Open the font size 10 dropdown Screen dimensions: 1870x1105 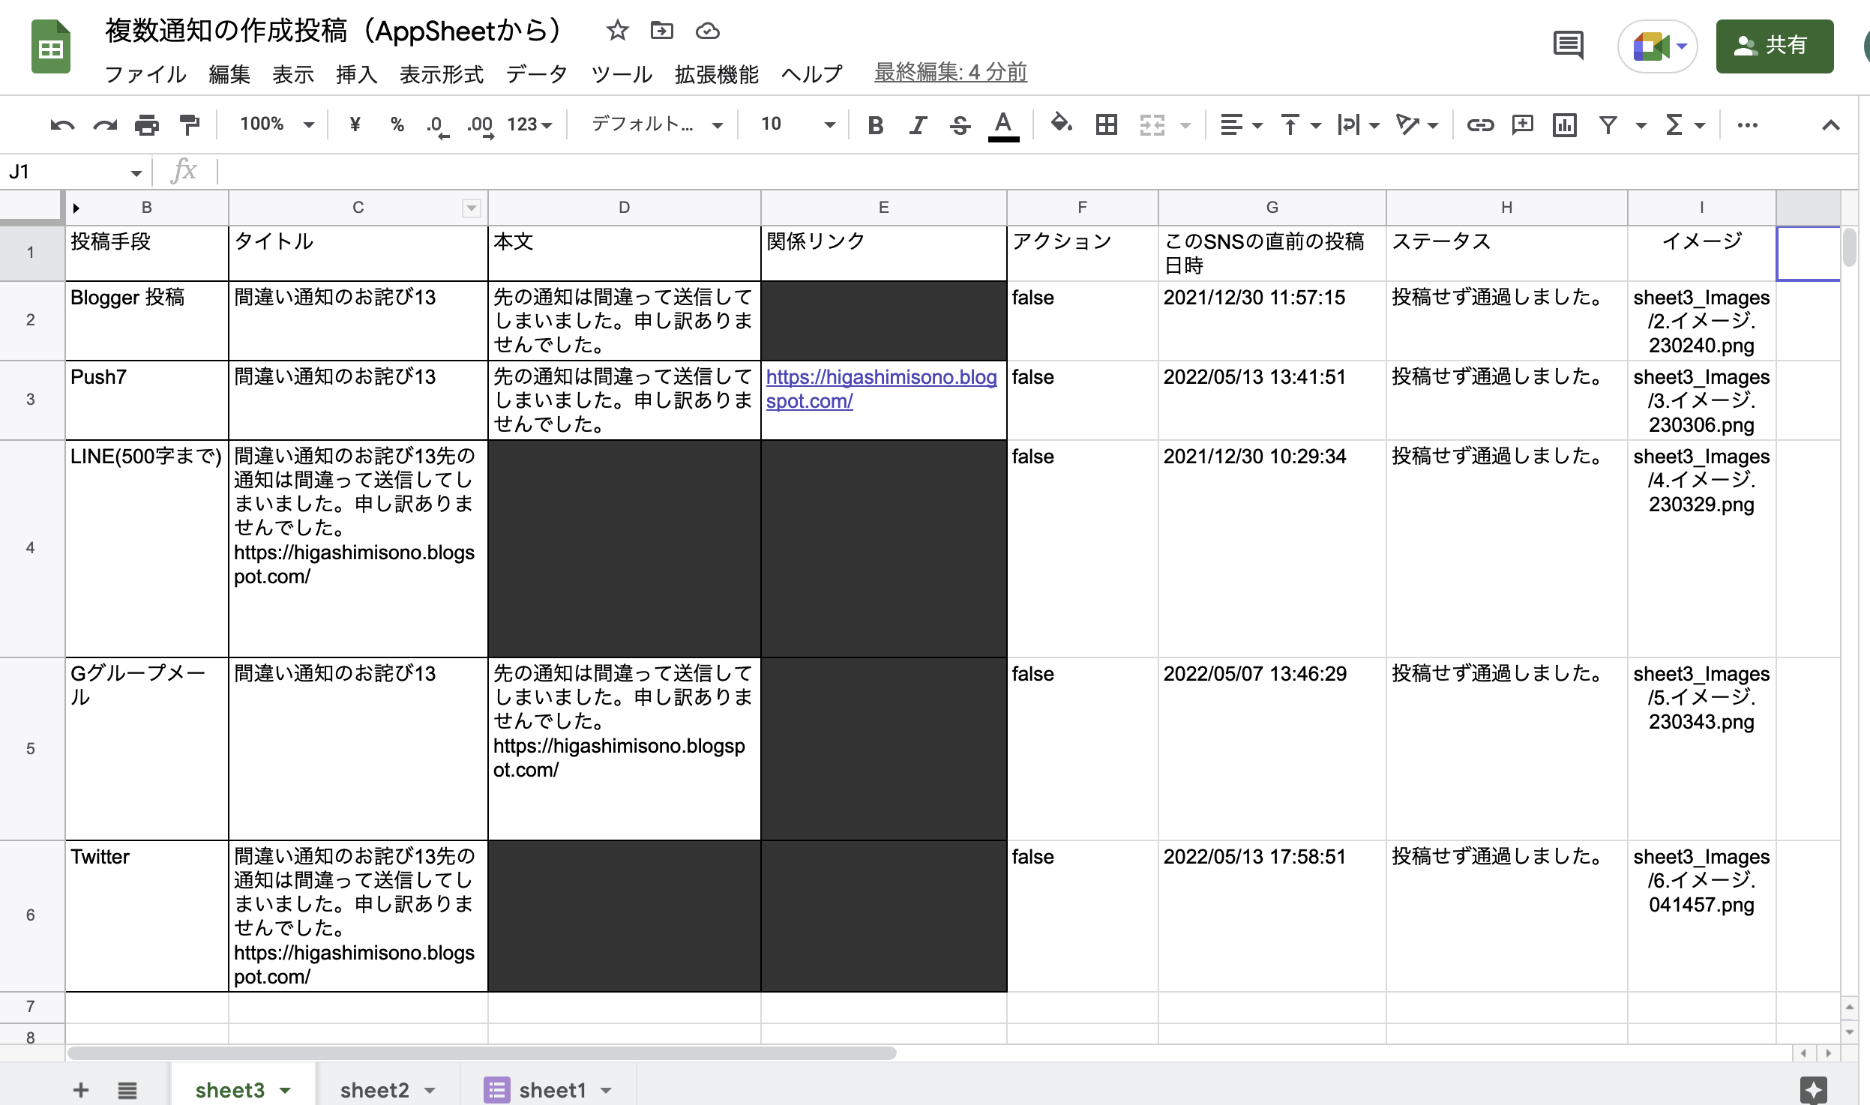coord(797,124)
